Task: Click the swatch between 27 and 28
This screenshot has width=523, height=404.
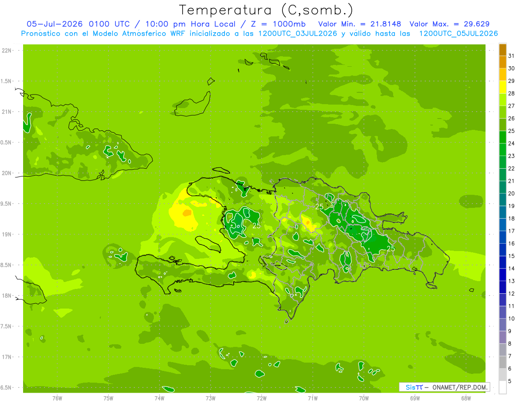Action: point(503,100)
